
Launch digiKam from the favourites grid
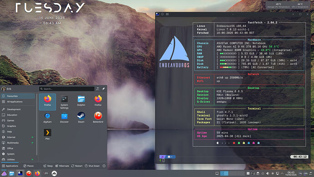pos(47,118)
